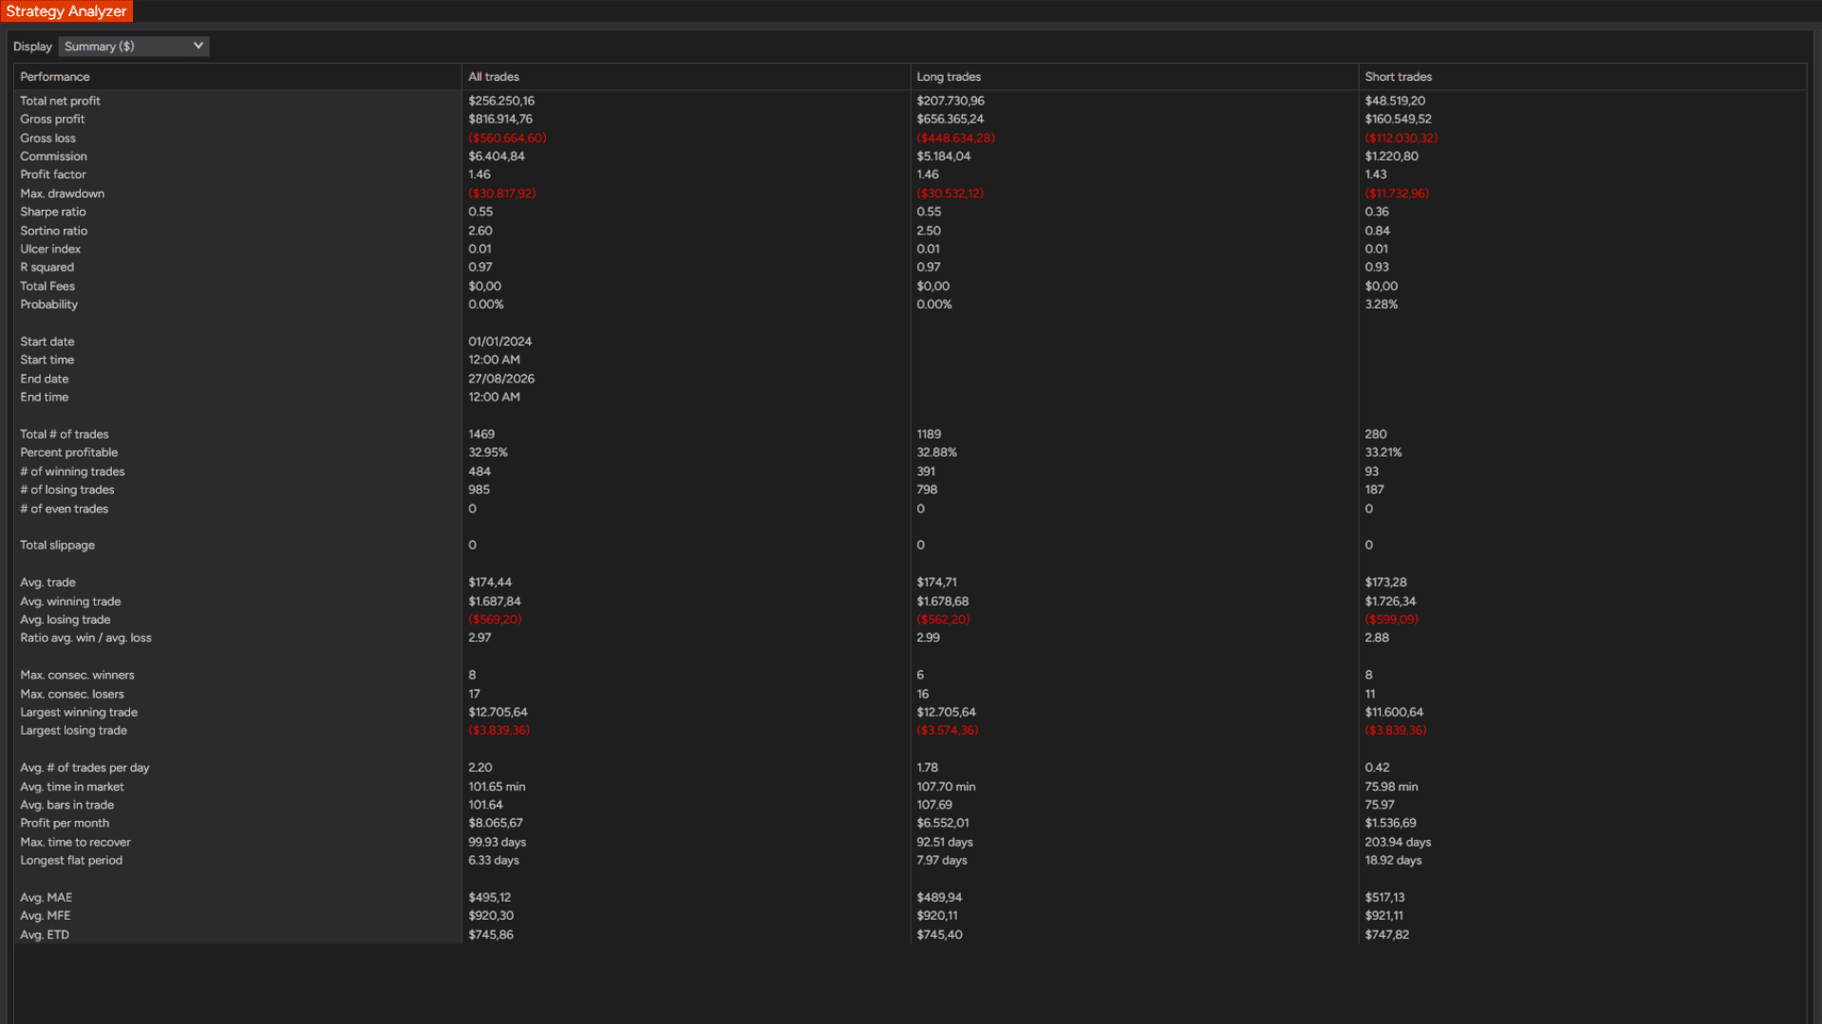Select the Start date value 01/01/2024
This screenshot has width=1822, height=1024.
[499, 342]
